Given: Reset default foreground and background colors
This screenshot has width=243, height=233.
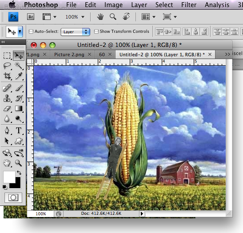Looking at the screenshot, I should click(x=4, y=187).
